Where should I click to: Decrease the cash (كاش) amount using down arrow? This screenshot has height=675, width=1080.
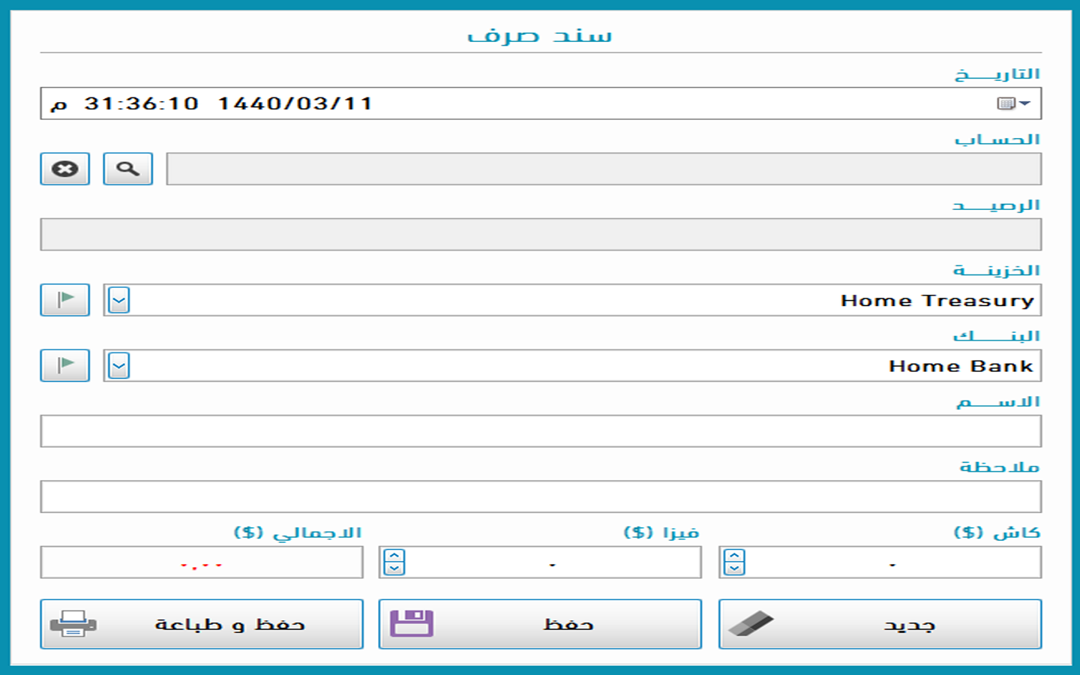click(734, 568)
